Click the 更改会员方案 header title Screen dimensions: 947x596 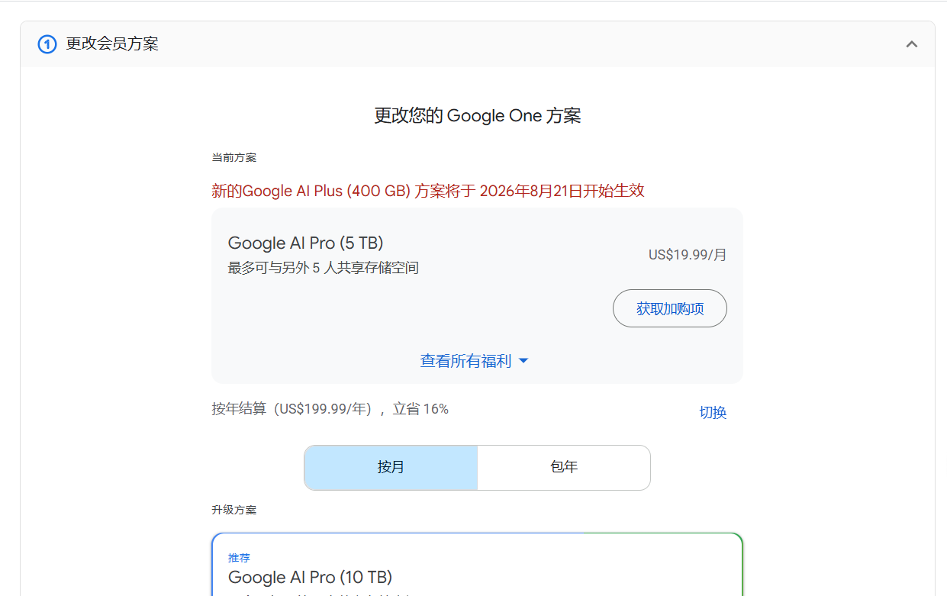(112, 44)
